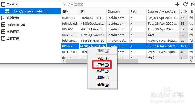Click the value I67x6TjHwwYf0 cell
The height and width of the screenshot is (108, 195).
(x=93, y=35)
